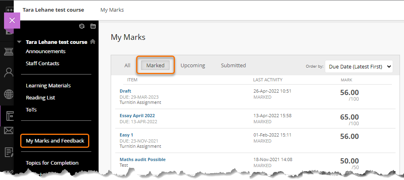404x180 pixels.
Task: Open the Easy 1 assignment item
Action: (126, 135)
